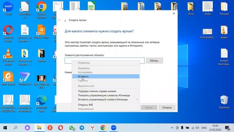234x132 pixels.
Task: Open Telegram from the taskbar
Action: pyautogui.click(x=82, y=128)
